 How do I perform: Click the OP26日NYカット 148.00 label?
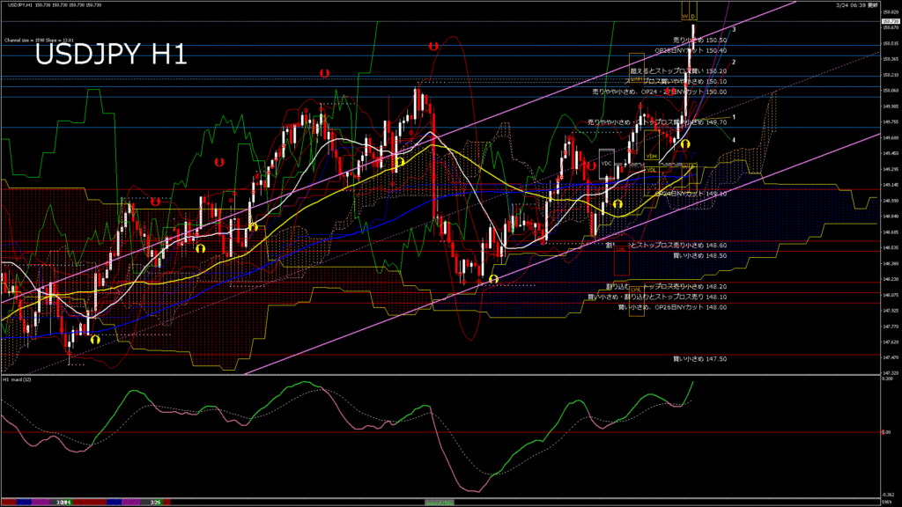672,307
